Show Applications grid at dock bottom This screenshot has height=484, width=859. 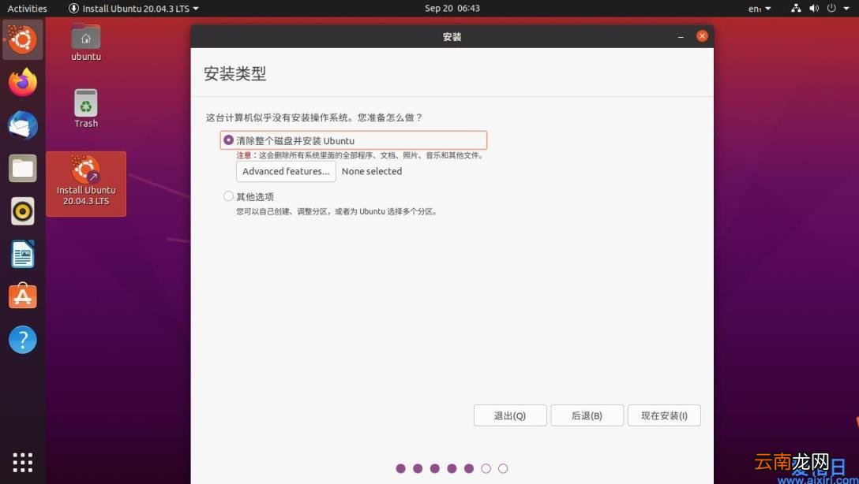click(x=22, y=462)
